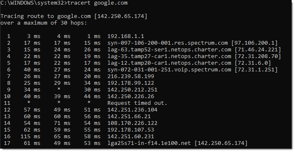The height and width of the screenshot is (152, 295).
Task: Select IP address 192.178.107.53
Action: [x=131, y=130]
